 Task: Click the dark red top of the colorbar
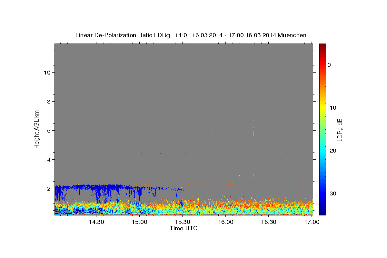coord(322,46)
